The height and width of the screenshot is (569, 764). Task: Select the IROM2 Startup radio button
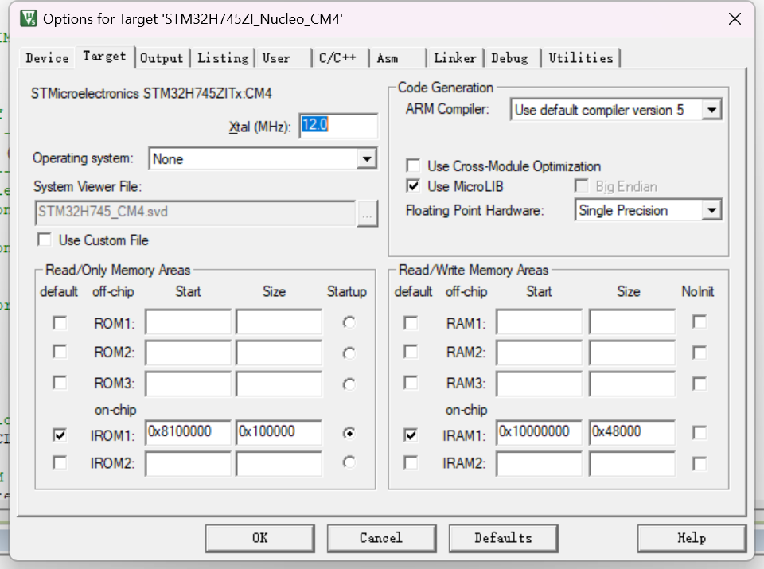(x=349, y=462)
